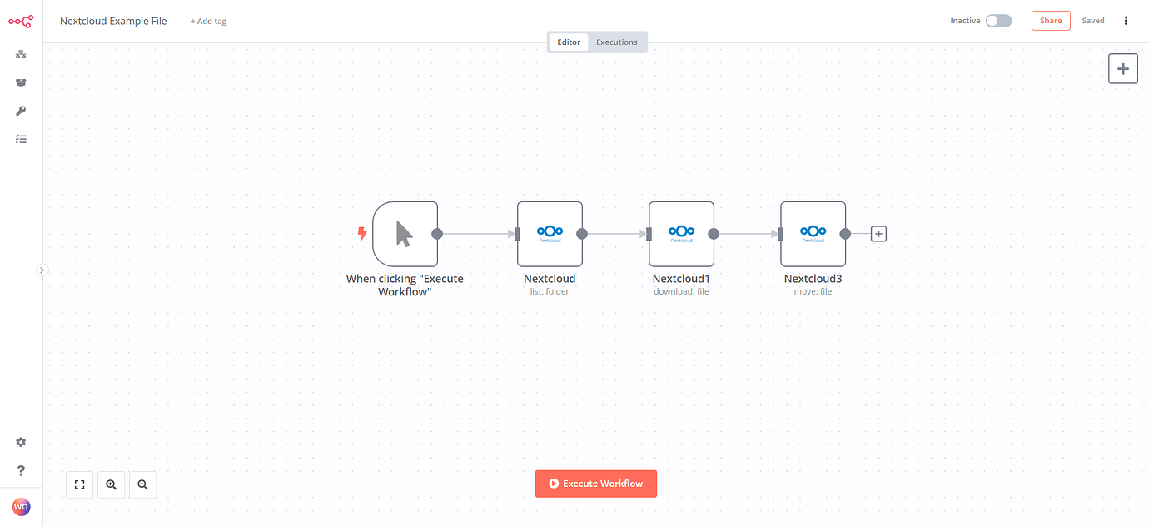Image resolution: width=1149 pixels, height=526 pixels.
Task: Click the Share button
Action: pos(1050,20)
